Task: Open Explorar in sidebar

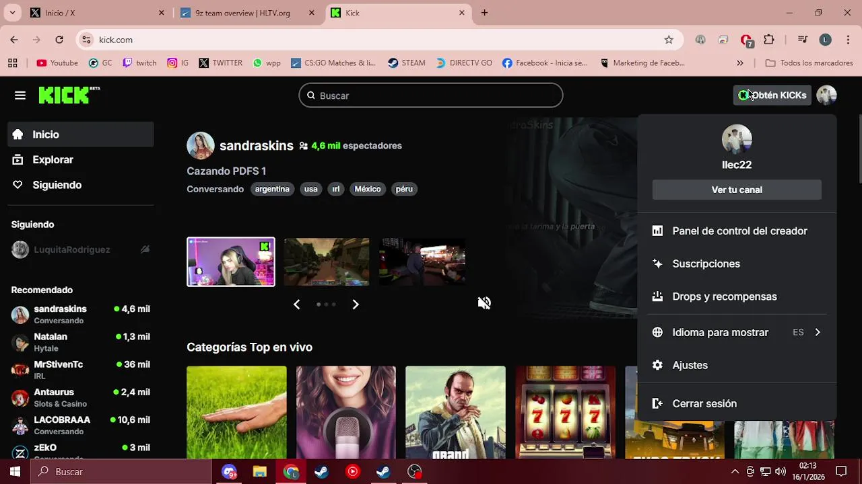Action: [x=81, y=160]
